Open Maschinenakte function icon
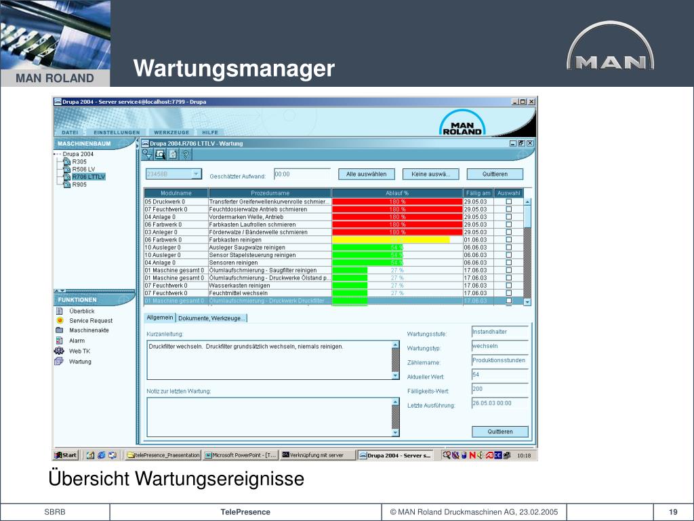 point(60,330)
